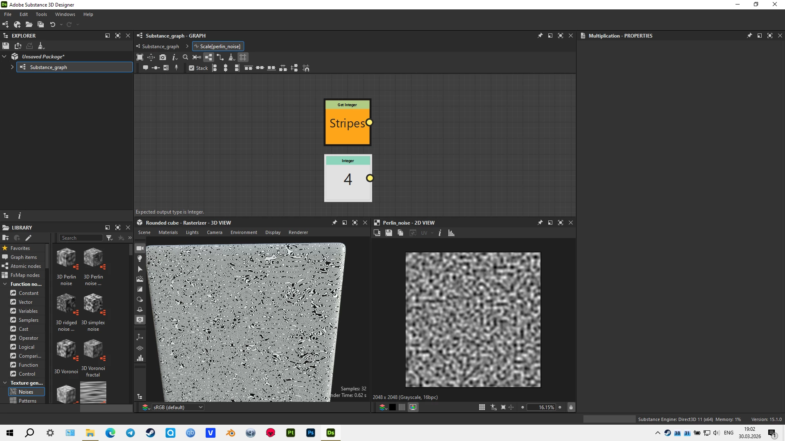
Task: Click the camera screenshot icon in graph toolbar
Action: (163, 57)
